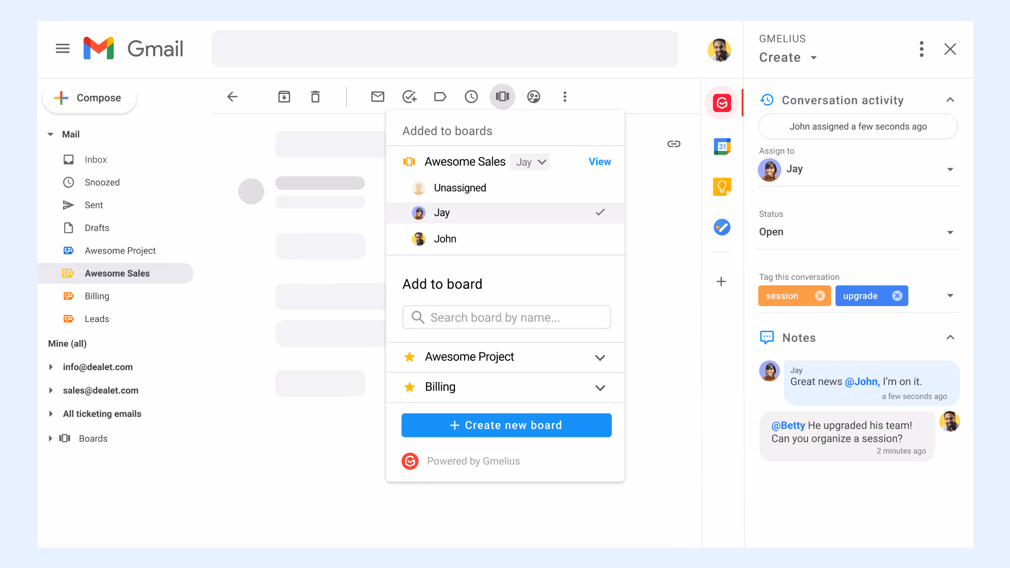Click View link for Awesome Sales
This screenshot has width=1010, height=568.
(x=600, y=162)
